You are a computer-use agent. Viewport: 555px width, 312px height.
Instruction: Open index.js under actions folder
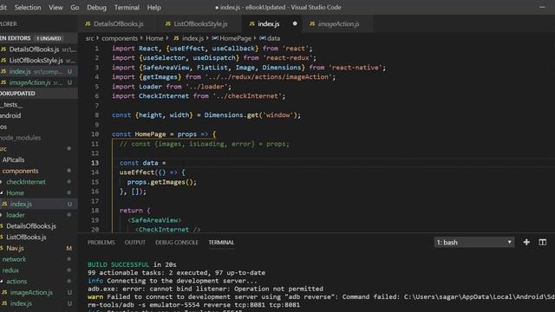click(38, 303)
